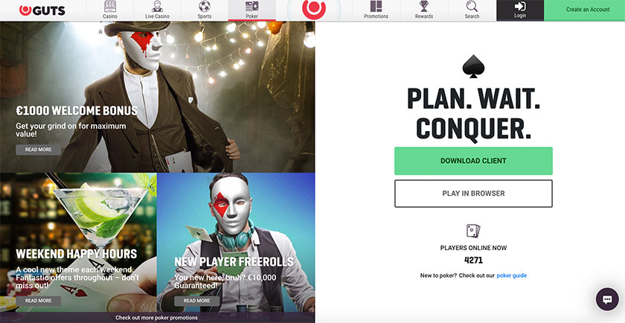Open the Casino slot machine icon
Image resolution: width=625 pixels, height=323 pixels.
(x=110, y=7)
